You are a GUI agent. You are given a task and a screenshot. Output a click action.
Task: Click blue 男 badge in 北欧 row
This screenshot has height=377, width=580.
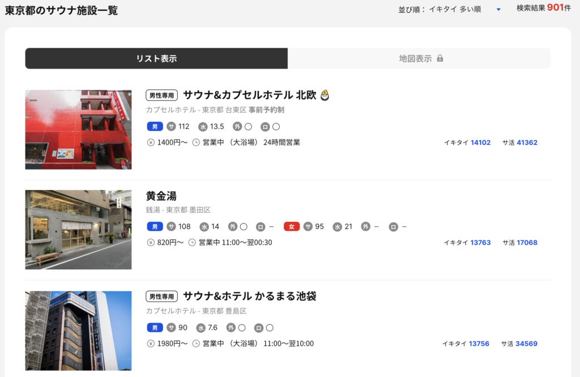[x=155, y=126]
